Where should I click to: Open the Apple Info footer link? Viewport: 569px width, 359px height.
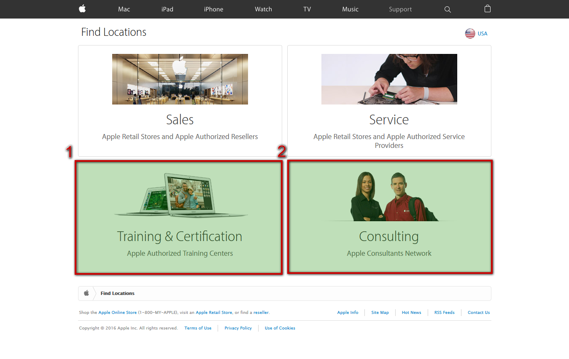348,313
